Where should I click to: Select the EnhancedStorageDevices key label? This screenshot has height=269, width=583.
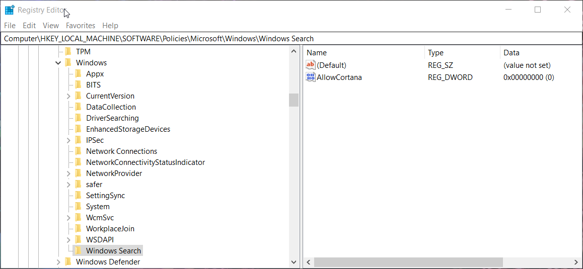[128, 129]
